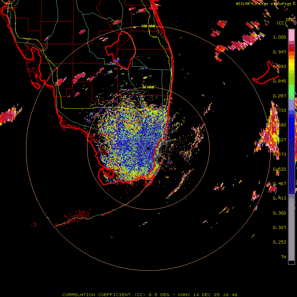Click the 0.253 color scale label
Viewport: 297px width, 297px height.
(280, 242)
